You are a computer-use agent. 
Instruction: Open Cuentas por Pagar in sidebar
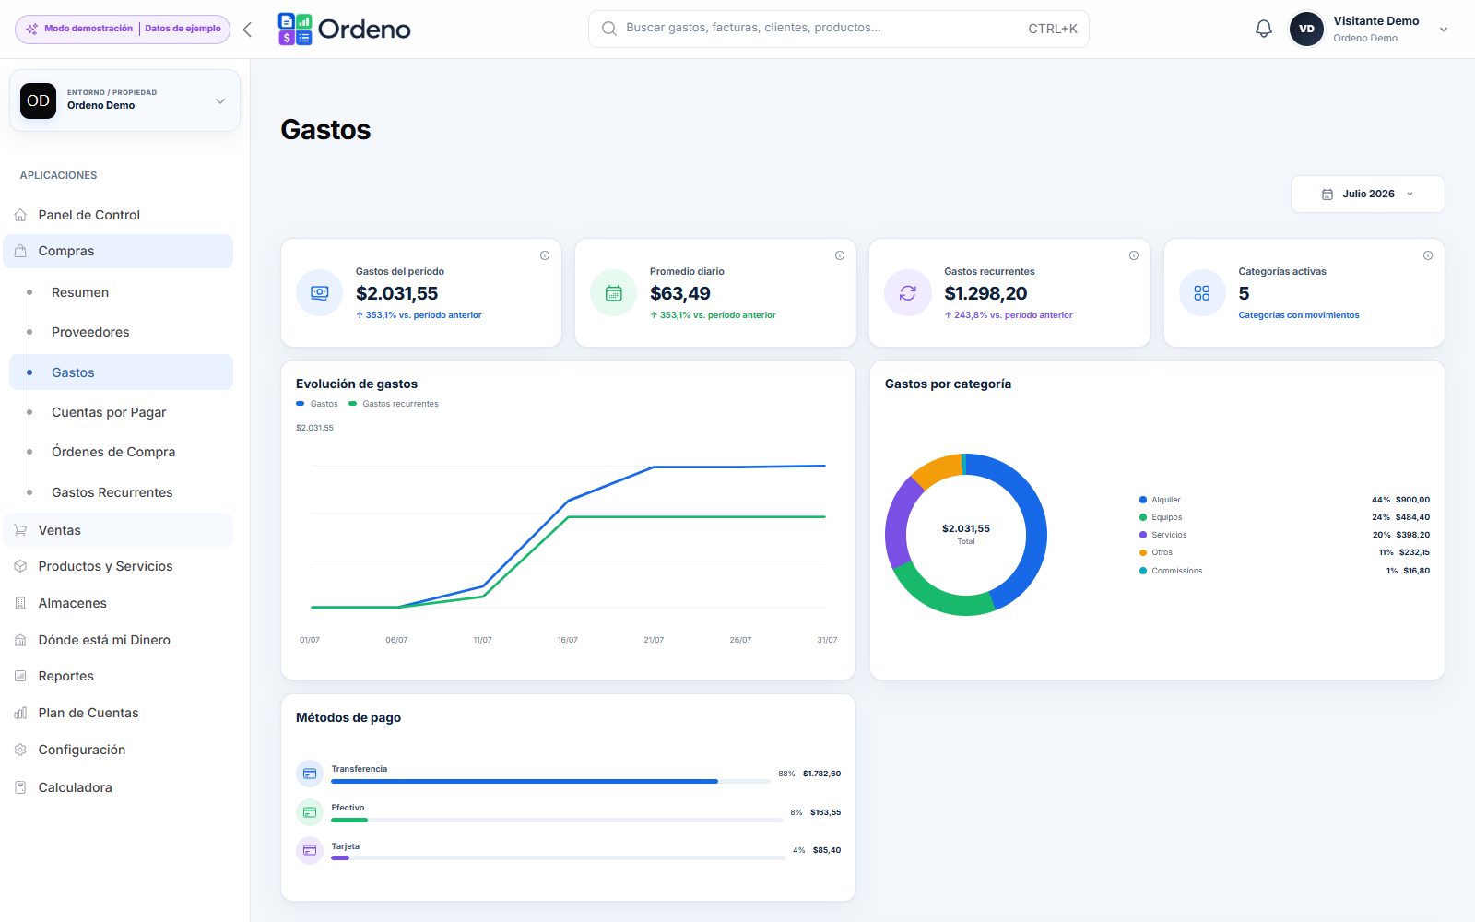pos(109,412)
